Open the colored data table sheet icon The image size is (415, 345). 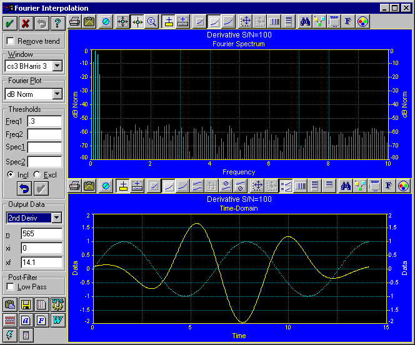(42, 304)
